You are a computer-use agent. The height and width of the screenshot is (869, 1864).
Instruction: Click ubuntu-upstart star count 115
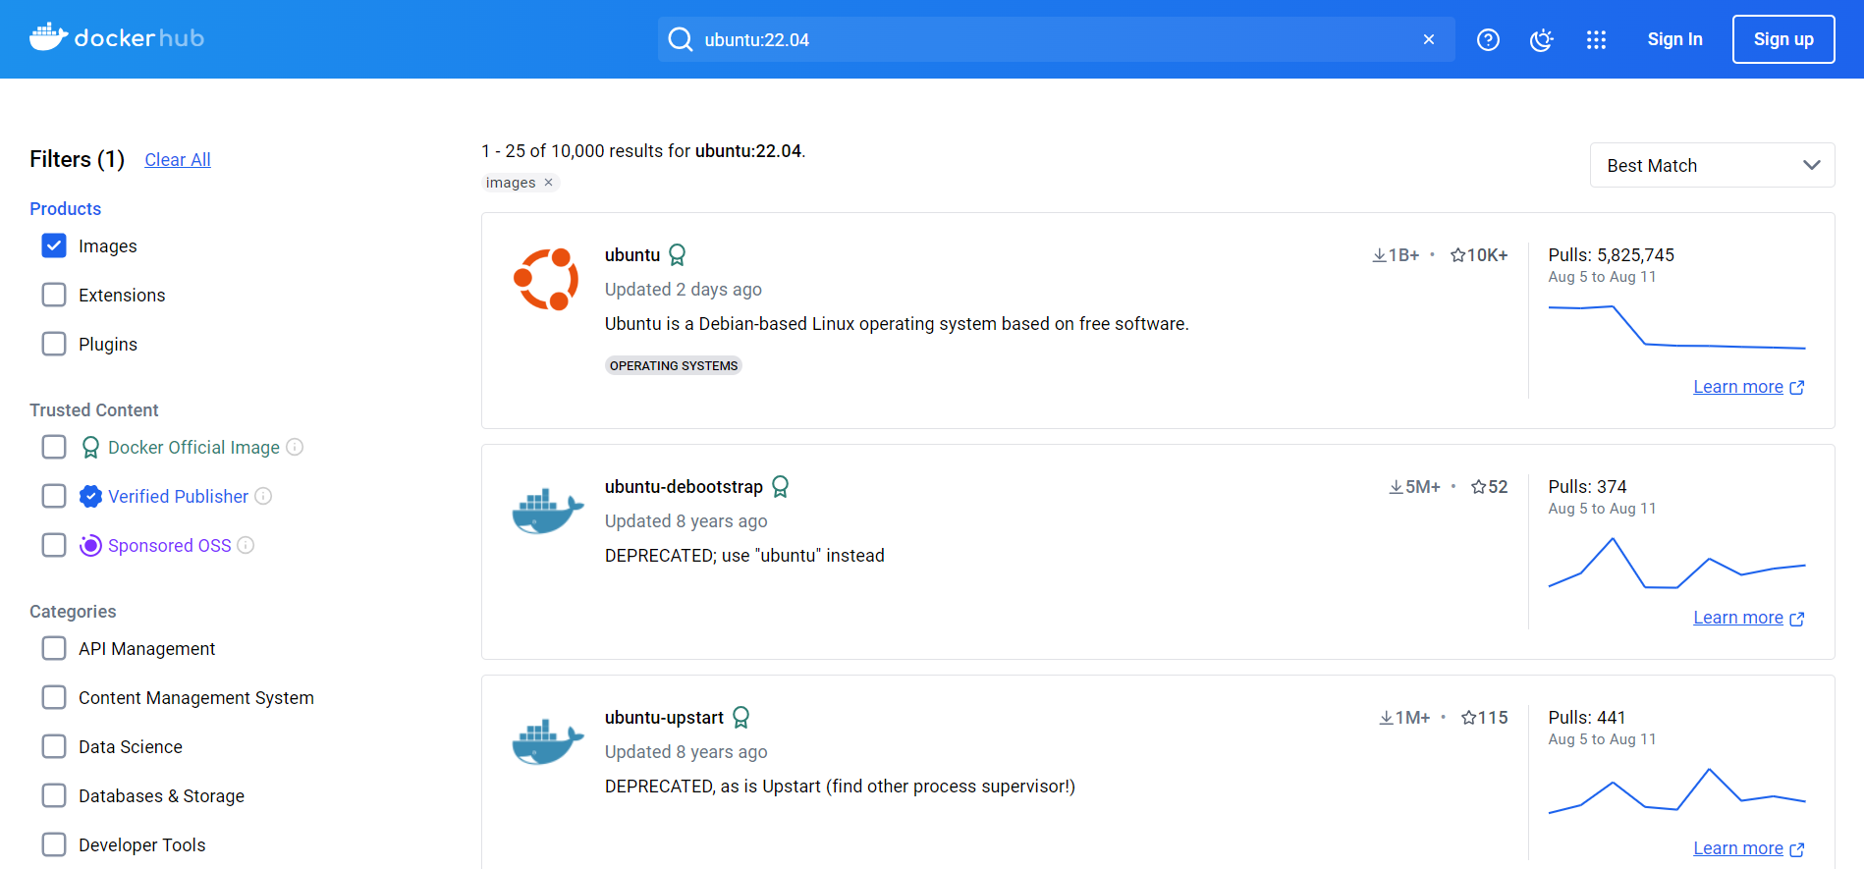tap(1484, 718)
